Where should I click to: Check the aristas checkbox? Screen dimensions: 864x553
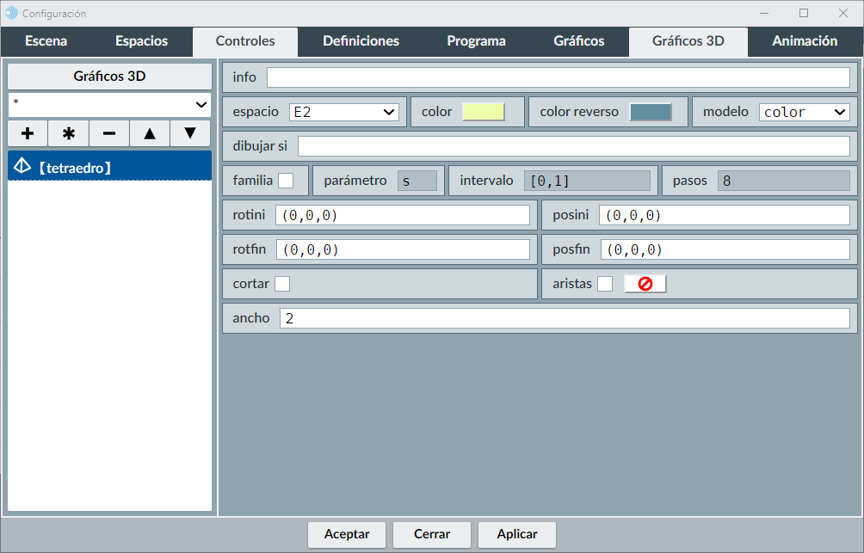(605, 284)
